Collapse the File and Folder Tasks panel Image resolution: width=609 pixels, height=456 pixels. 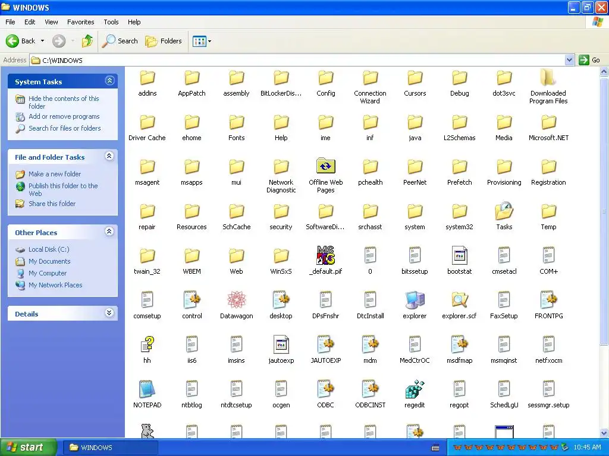(x=109, y=156)
